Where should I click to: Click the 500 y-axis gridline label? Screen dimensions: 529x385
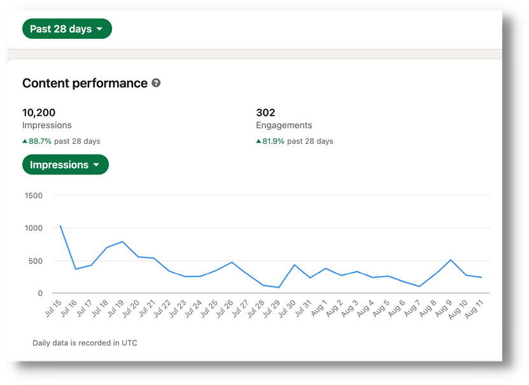click(x=34, y=261)
